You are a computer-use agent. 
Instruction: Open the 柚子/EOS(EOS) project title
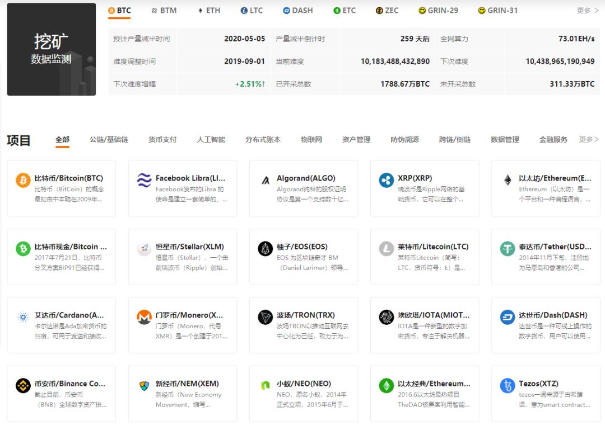click(302, 247)
